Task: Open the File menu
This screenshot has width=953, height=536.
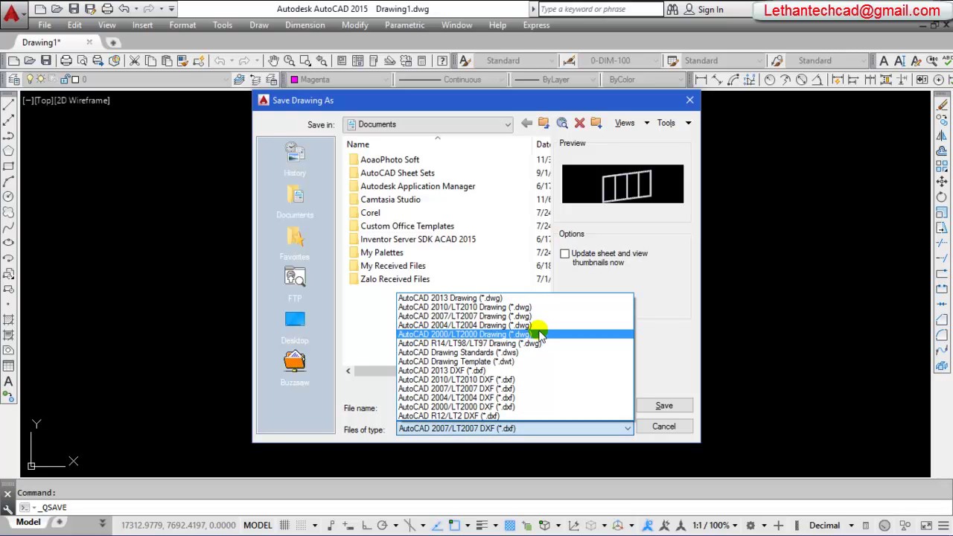Action: (x=45, y=25)
